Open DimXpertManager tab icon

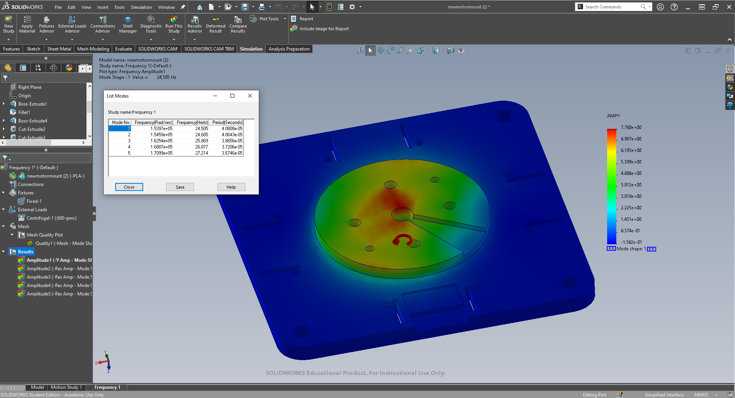tap(54, 68)
